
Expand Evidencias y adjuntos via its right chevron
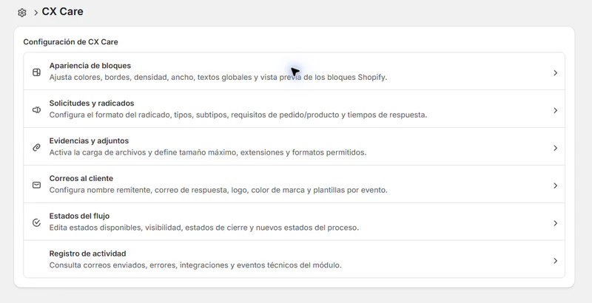(556, 148)
